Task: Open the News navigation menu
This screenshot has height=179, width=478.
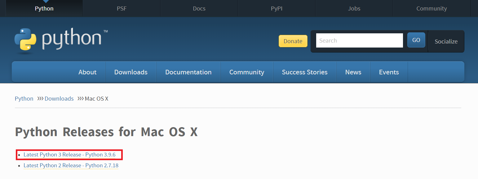Action: click(353, 72)
